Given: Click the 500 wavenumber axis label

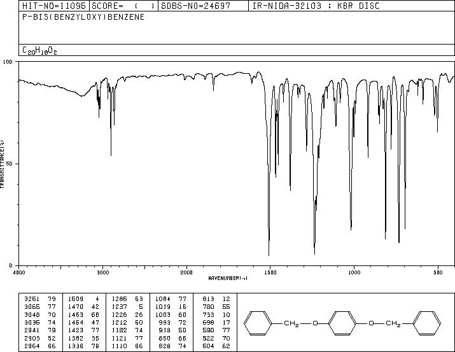Looking at the screenshot, I should click(438, 272).
